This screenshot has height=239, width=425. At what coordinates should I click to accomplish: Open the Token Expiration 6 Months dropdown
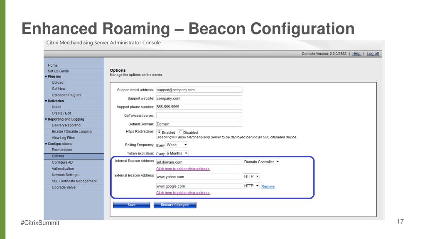177,153
